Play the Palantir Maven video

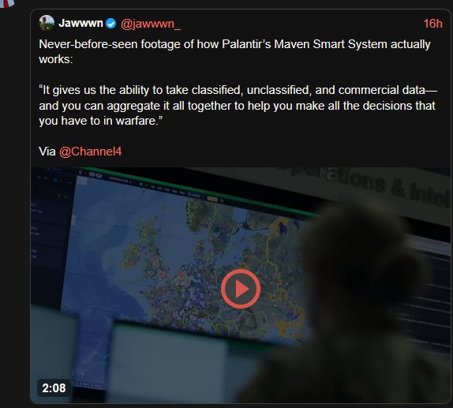pos(241,288)
